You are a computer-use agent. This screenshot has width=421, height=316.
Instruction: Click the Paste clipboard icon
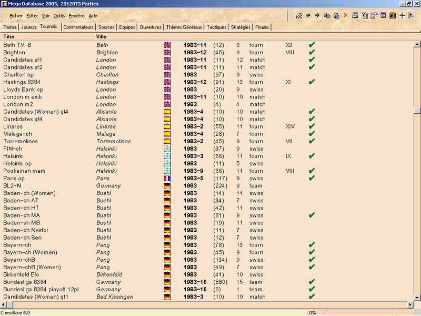(336, 16)
